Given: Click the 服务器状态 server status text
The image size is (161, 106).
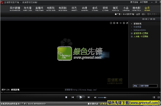Looking at the screenshot, I should [x=97, y=104].
